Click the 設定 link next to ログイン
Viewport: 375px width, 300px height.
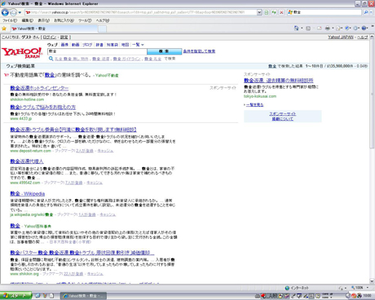coord(64,37)
